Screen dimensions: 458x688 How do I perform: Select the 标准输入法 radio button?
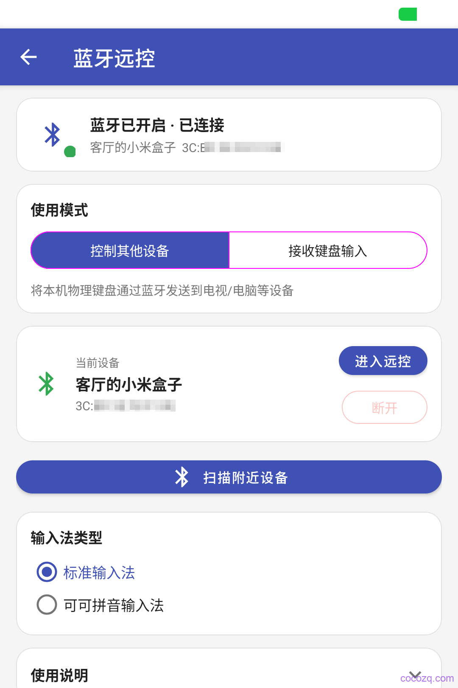pos(47,572)
